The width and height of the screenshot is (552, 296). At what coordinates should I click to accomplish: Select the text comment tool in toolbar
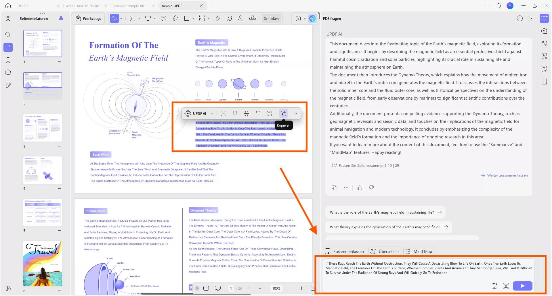pyautogui.click(x=148, y=18)
